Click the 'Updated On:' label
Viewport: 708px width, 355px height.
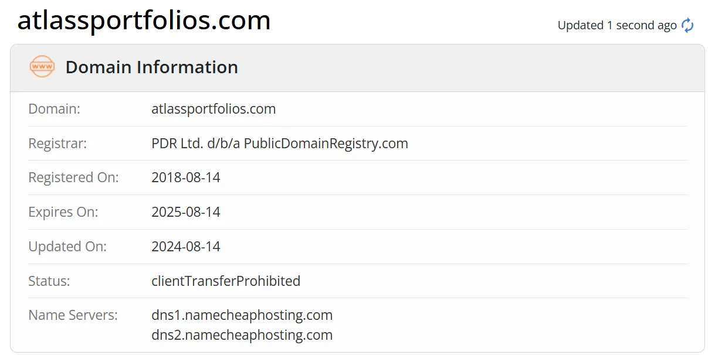(x=67, y=247)
